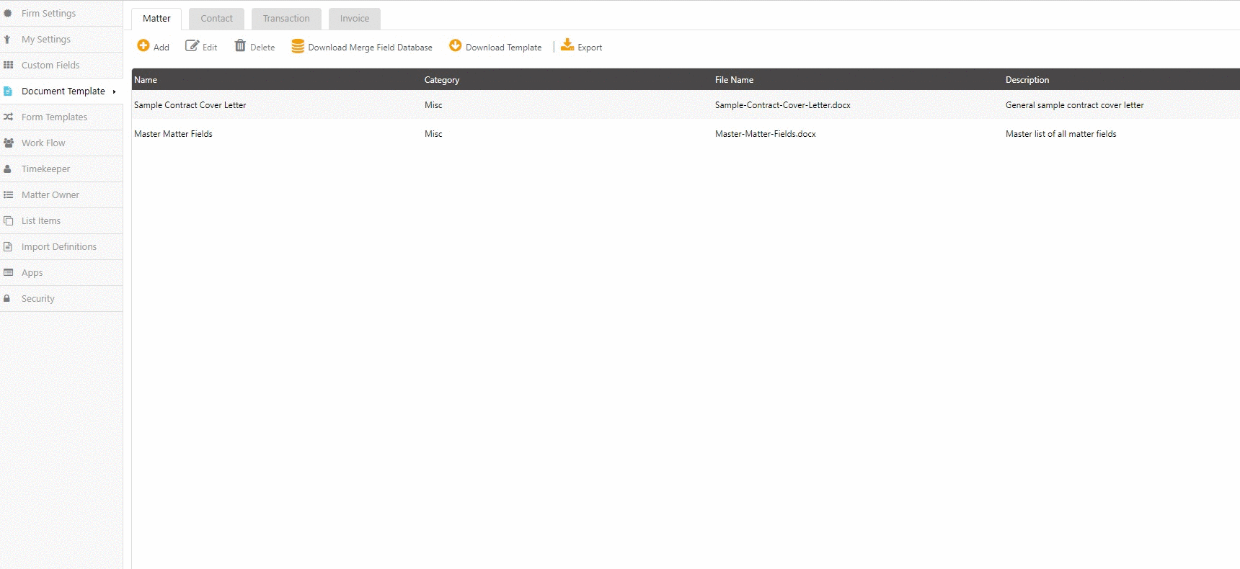Viewport: 1240px width, 569px height.
Task: Open Custom Fields in the sidebar
Action: coord(50,65)
